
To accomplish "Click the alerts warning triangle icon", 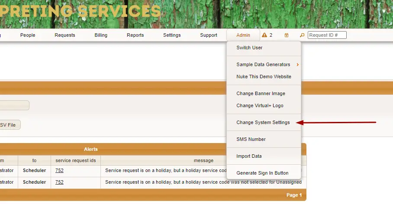I will tap(264, 35).
